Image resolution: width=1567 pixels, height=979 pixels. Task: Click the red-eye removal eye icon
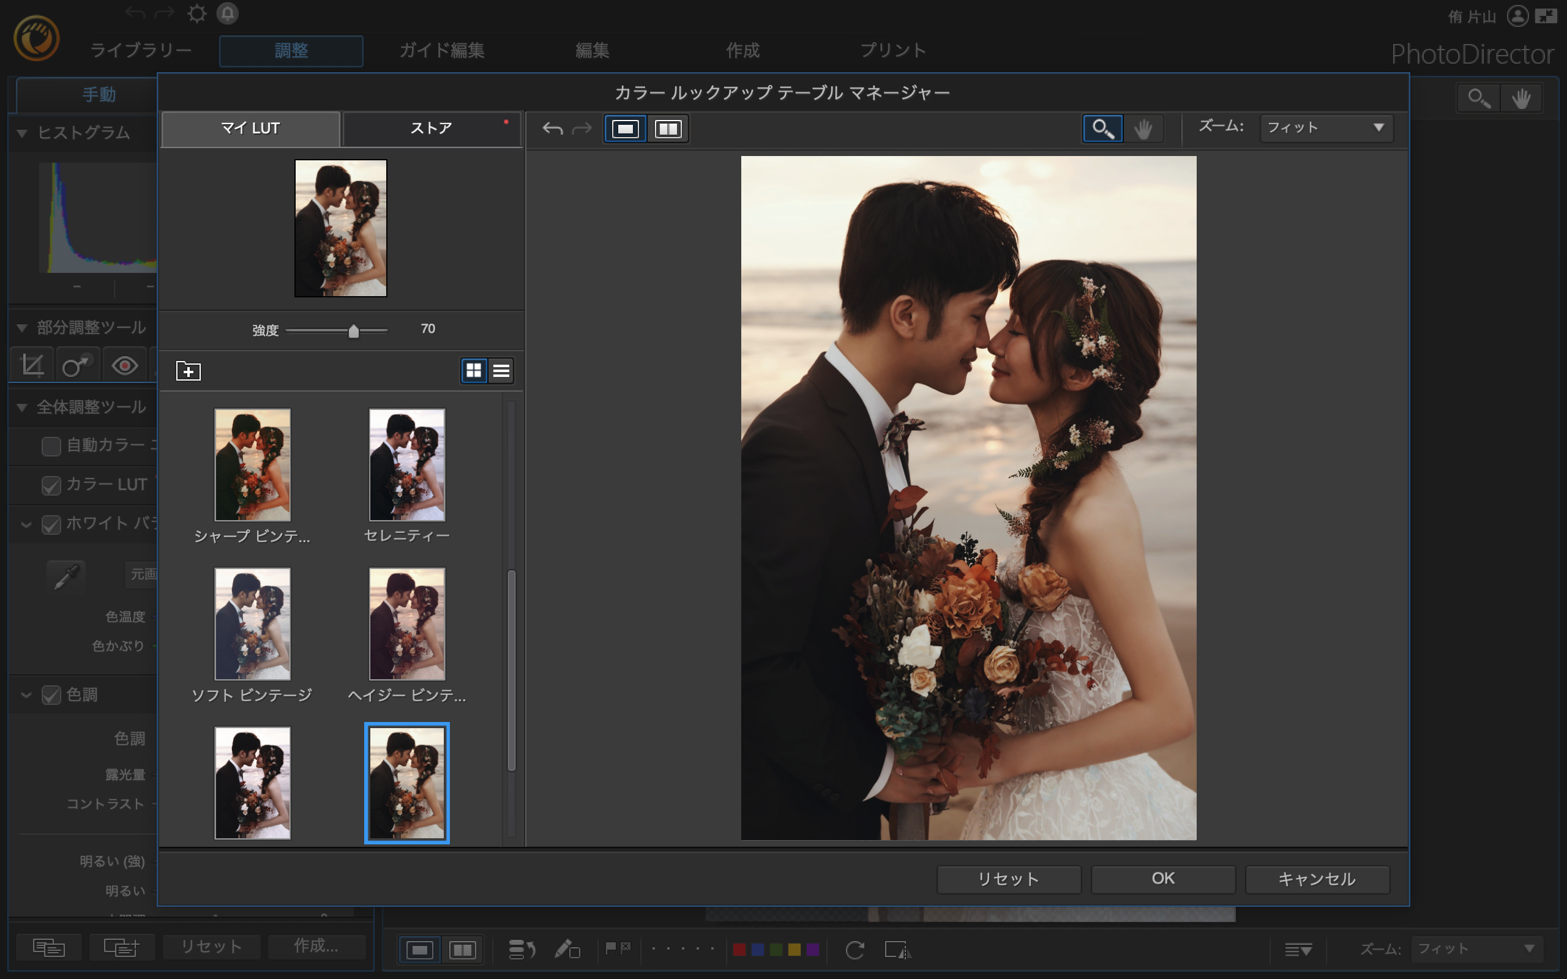tap(124, 366)
